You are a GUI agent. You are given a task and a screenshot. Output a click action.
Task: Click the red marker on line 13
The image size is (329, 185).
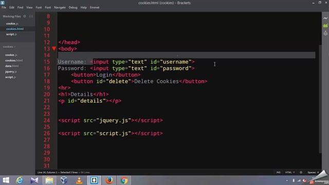pos(54,49)
